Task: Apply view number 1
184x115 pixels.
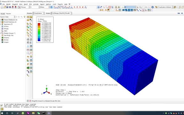Action: (x=74, y=7)
